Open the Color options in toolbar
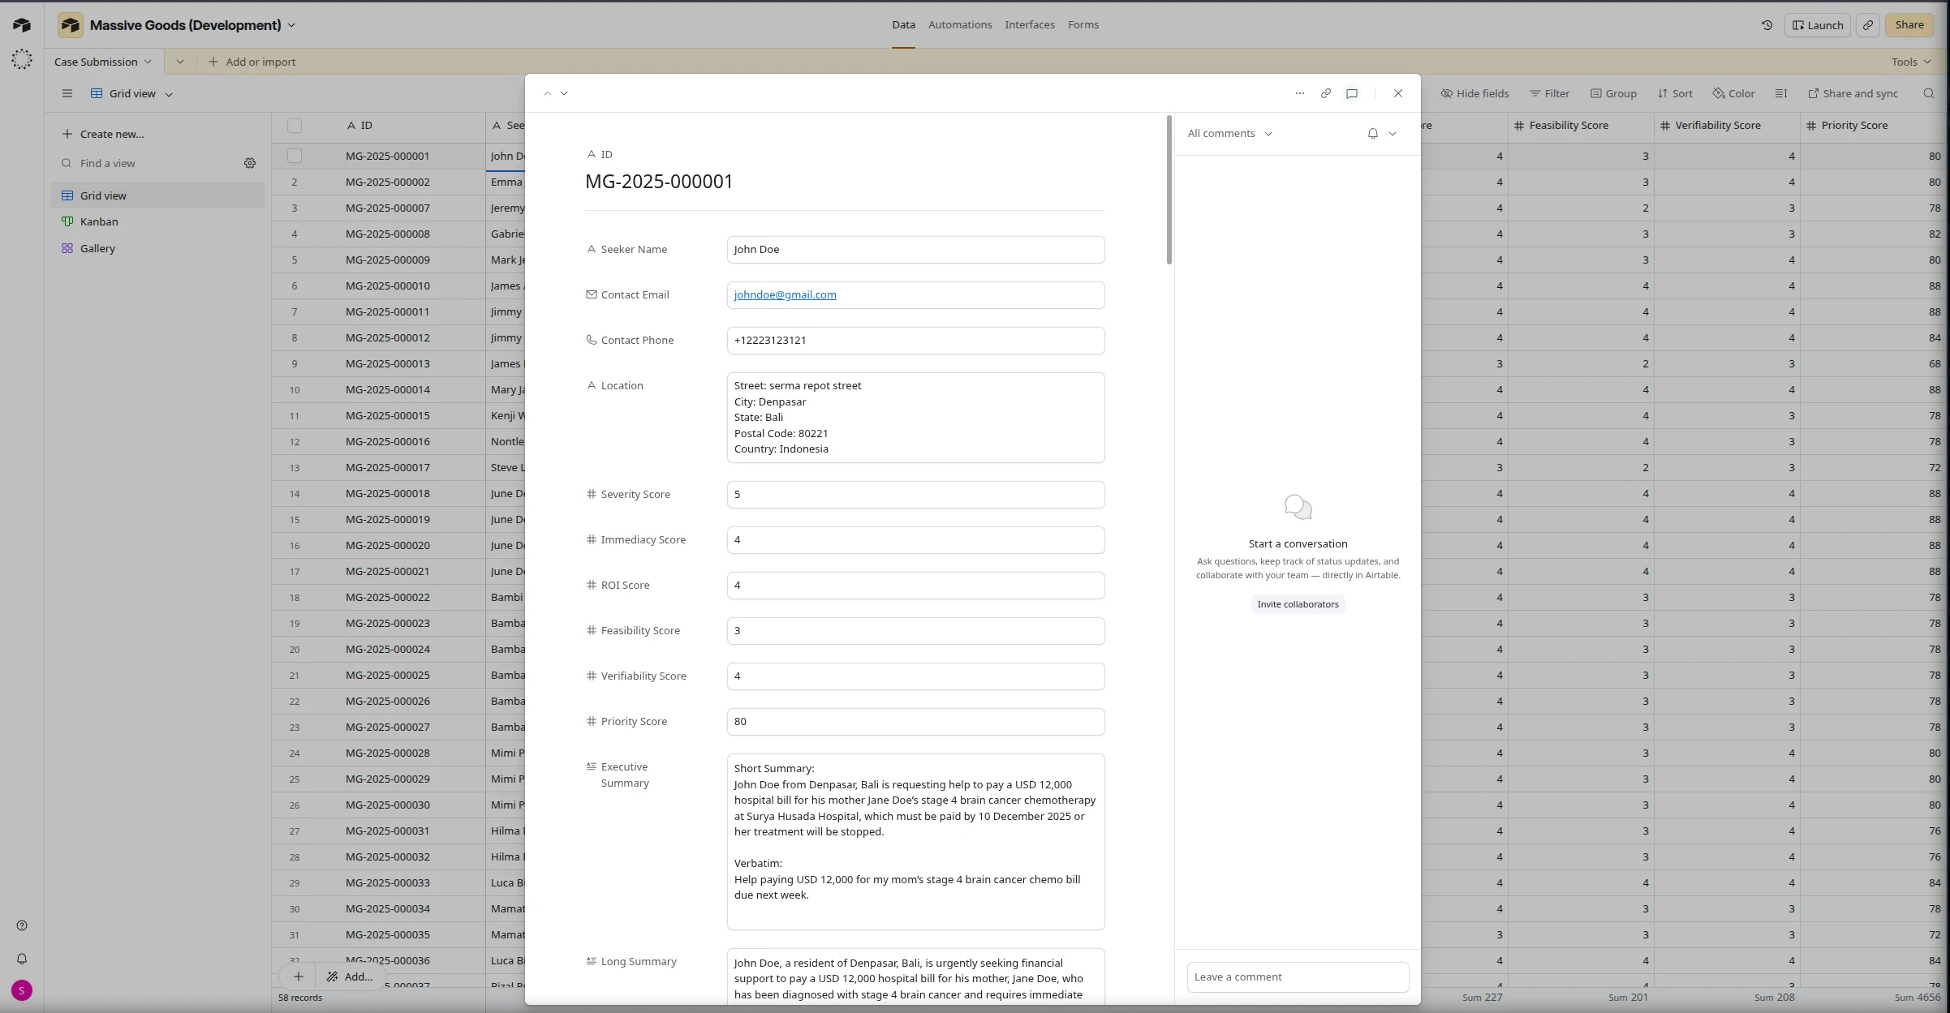Screen dimensions: 1950x1013 tap(1733, 93)
